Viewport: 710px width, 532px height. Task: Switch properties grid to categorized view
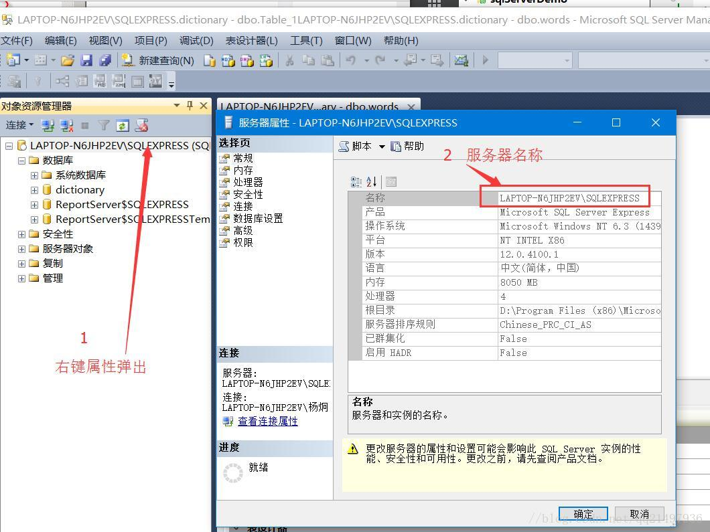(356, 181)
